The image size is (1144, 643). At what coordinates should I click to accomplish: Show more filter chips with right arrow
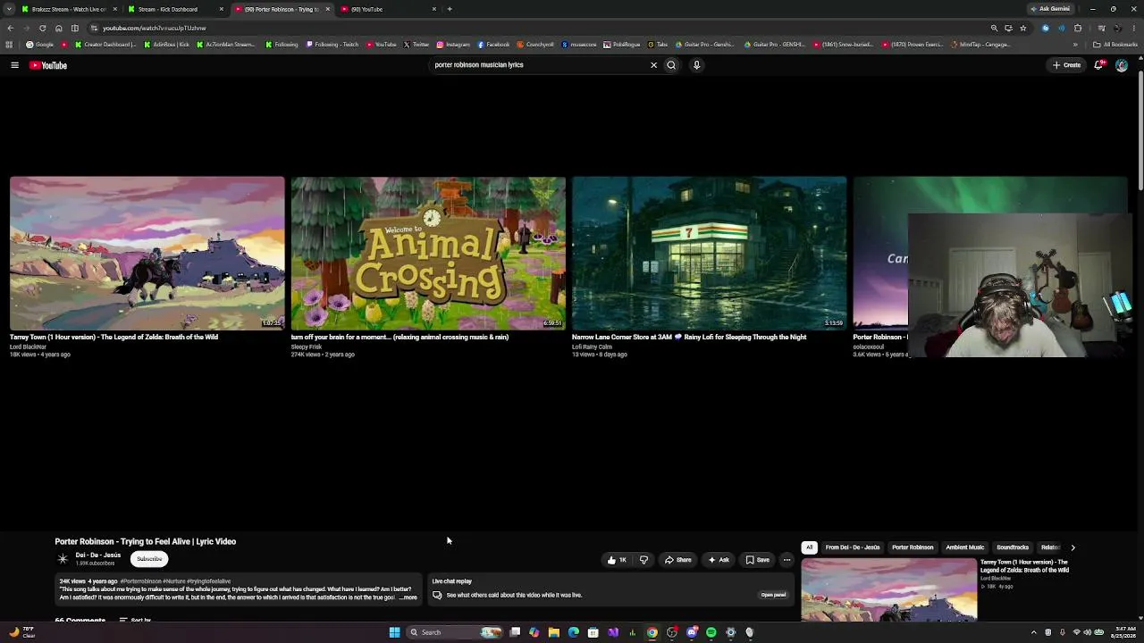point(1072,547)
